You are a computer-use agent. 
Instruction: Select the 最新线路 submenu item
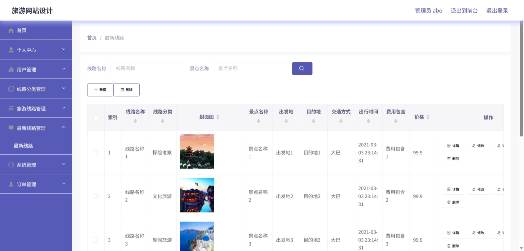36,146
